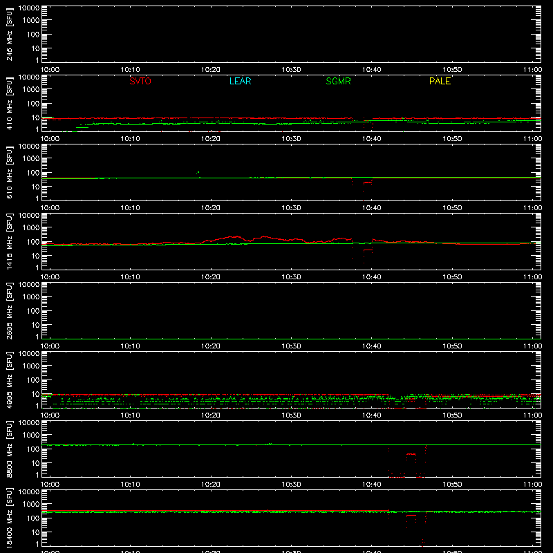Click the yellow PALE legend label
This screenshot has width=553, height=553.
[x=440, y=81]
